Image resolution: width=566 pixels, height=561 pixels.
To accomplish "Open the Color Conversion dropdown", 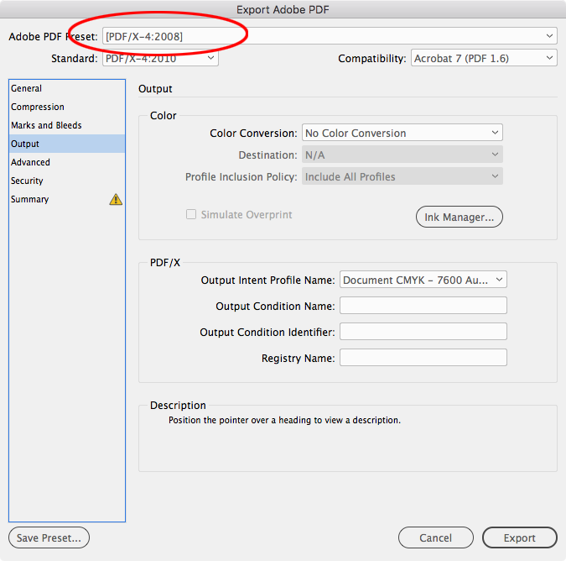I will click(x=402, y=133).
